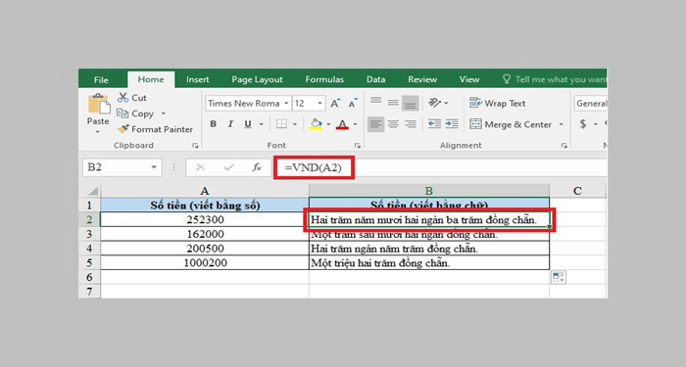Open the Font Color dropdown arrow
The height and width of the screenshot is (367, 686).
click(355, 124)
